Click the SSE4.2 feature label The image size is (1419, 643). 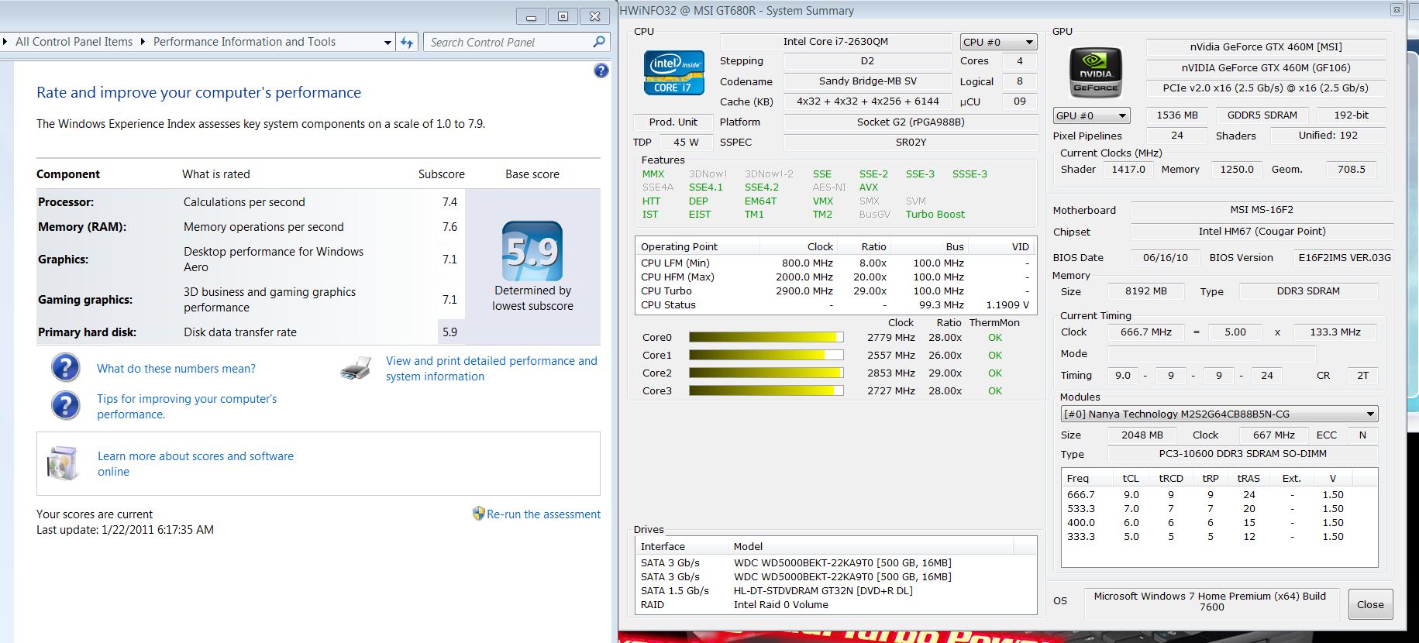[x=762, y=187]
